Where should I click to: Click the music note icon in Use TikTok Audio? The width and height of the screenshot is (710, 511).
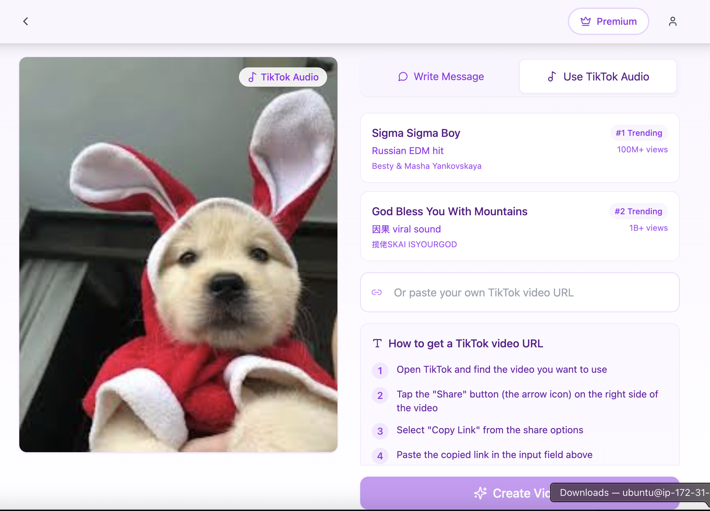[552, 76]
